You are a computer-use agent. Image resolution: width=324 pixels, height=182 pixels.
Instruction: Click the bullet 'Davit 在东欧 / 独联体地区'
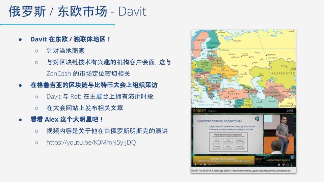coord(70,39)
